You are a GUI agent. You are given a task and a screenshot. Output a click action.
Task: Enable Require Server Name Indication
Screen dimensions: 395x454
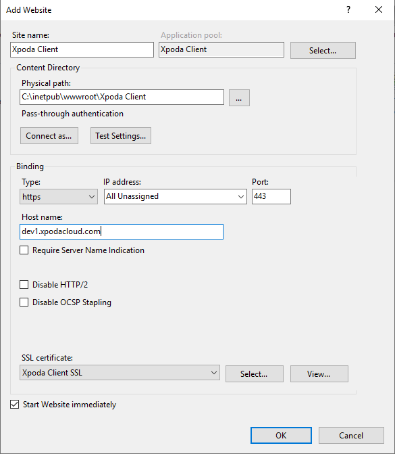24,250
